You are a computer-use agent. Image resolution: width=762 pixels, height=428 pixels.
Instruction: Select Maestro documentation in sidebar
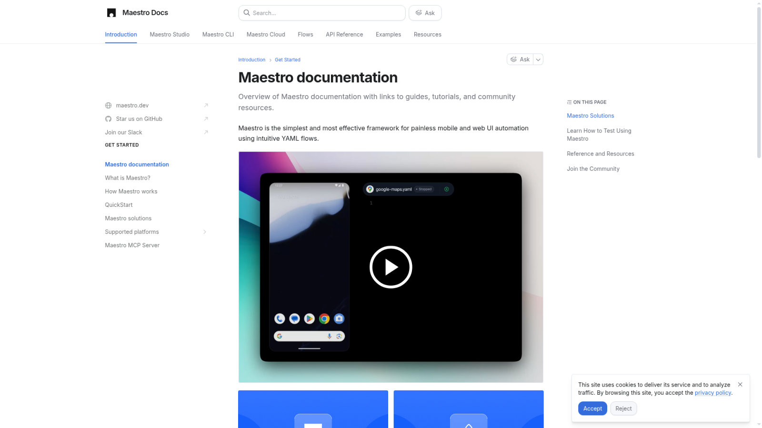click(137, 165)
